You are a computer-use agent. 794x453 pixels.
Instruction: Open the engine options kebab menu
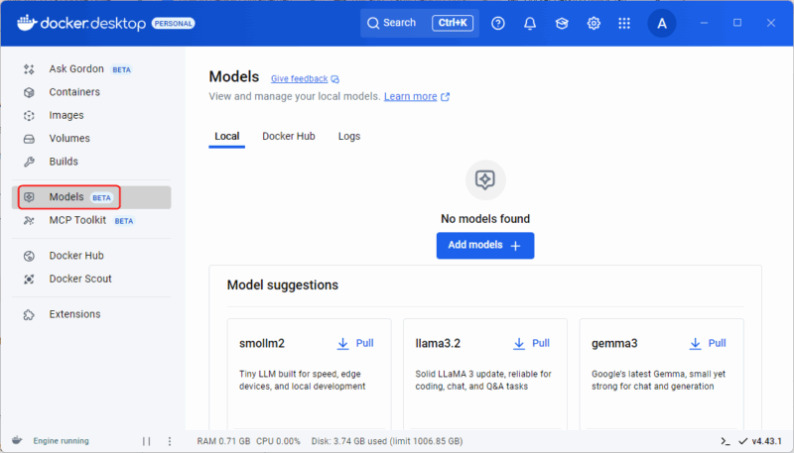click(170, 441)
